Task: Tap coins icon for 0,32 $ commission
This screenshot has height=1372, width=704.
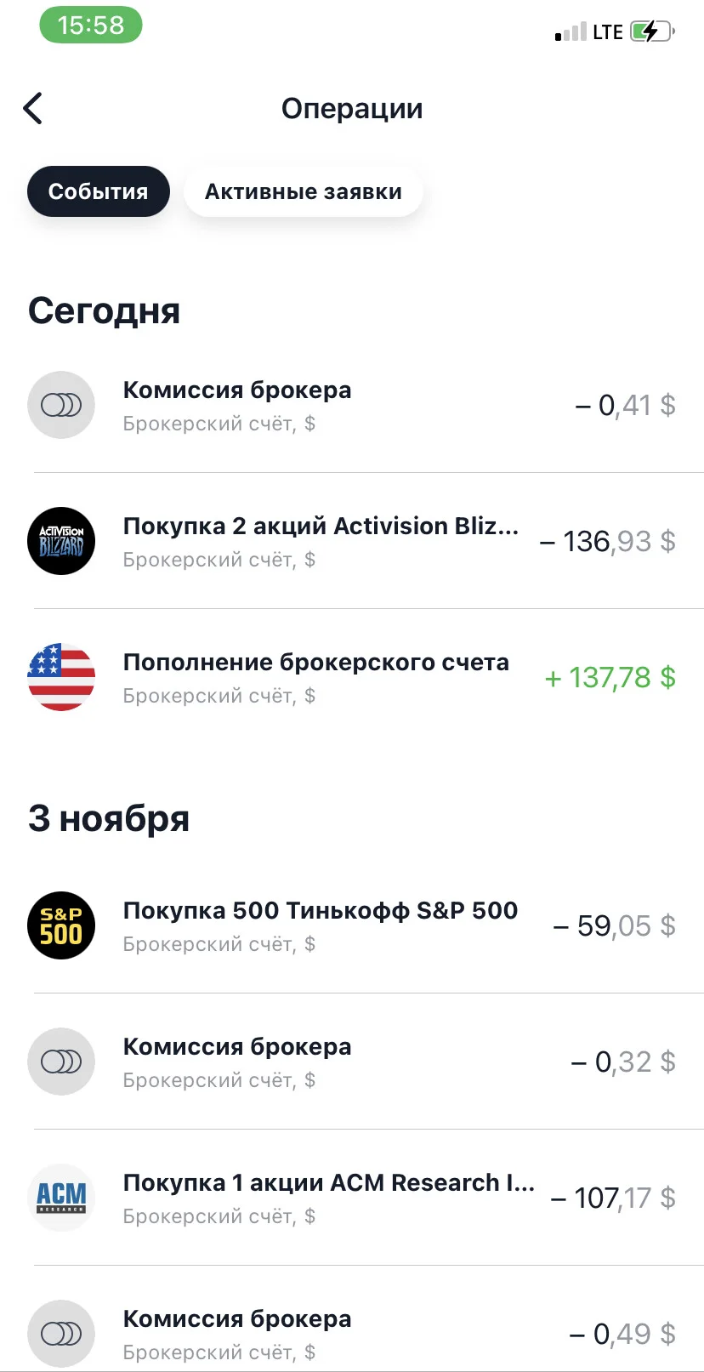Action: tap(61, 1062)
